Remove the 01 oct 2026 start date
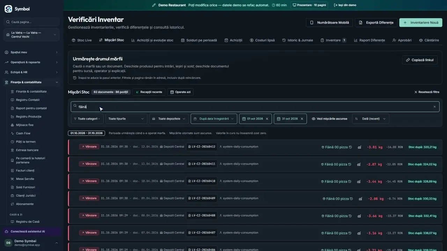Image resolution: width=447 pixels, height=251 pixels. coord(267,119)
